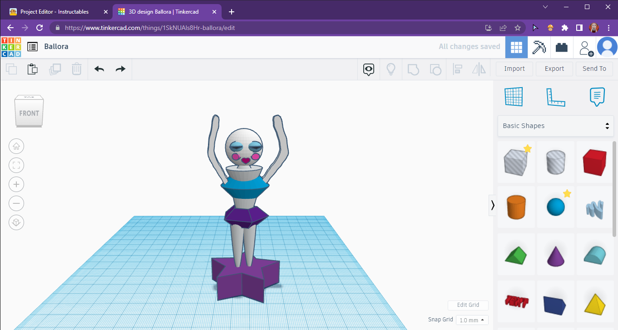618x330 pixels.
Task: Select the purple cone shape thumbnail
Action: click(555, 255)
